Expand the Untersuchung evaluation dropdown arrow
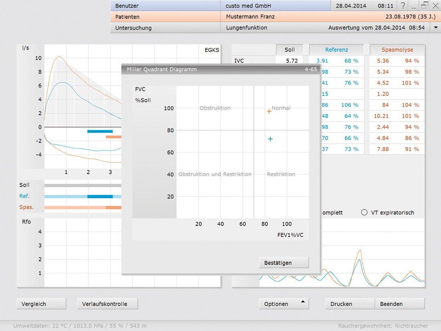The image size is (441, 331). pyautogui.click(x=435, y=28)
